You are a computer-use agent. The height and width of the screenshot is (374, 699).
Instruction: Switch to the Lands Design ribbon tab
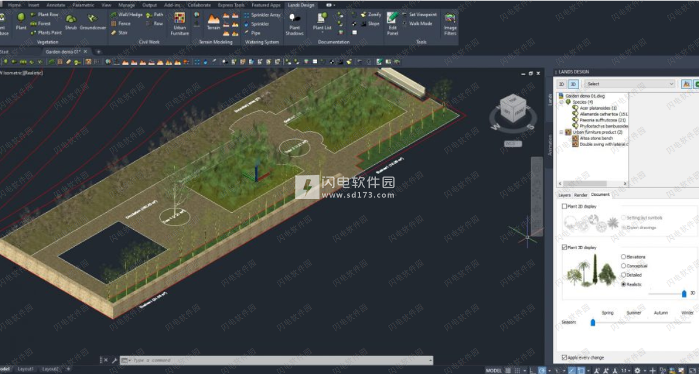(301, 5)
